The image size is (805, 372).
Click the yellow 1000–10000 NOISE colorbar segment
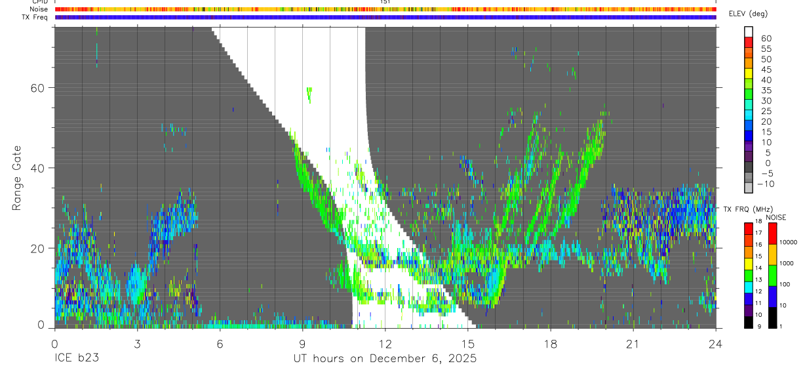(772, 254)
